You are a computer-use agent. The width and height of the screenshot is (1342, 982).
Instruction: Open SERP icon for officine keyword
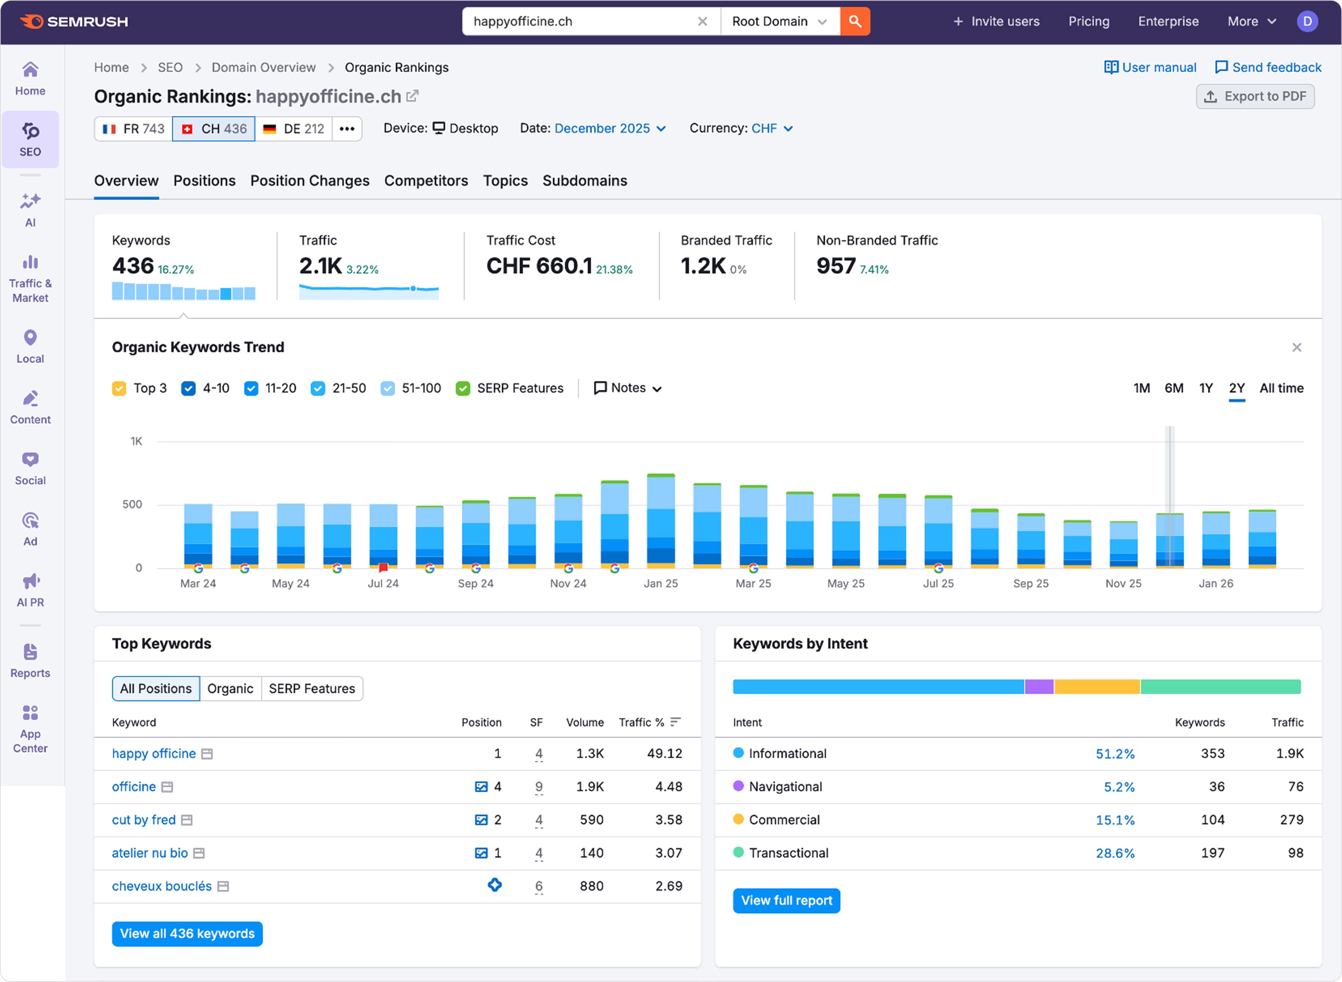167,787
